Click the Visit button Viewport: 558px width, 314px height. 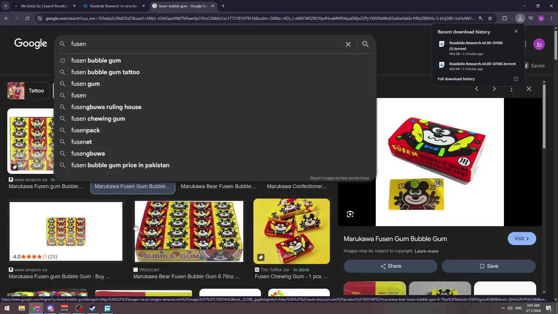tap(522, 239)
